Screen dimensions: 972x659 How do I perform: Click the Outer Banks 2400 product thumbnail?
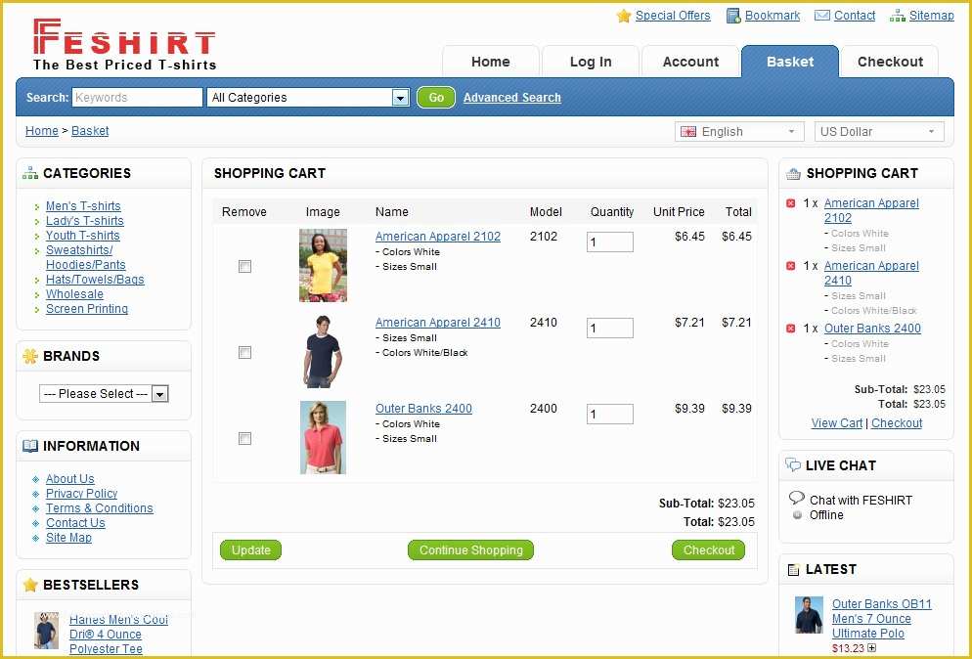[323, 438]
